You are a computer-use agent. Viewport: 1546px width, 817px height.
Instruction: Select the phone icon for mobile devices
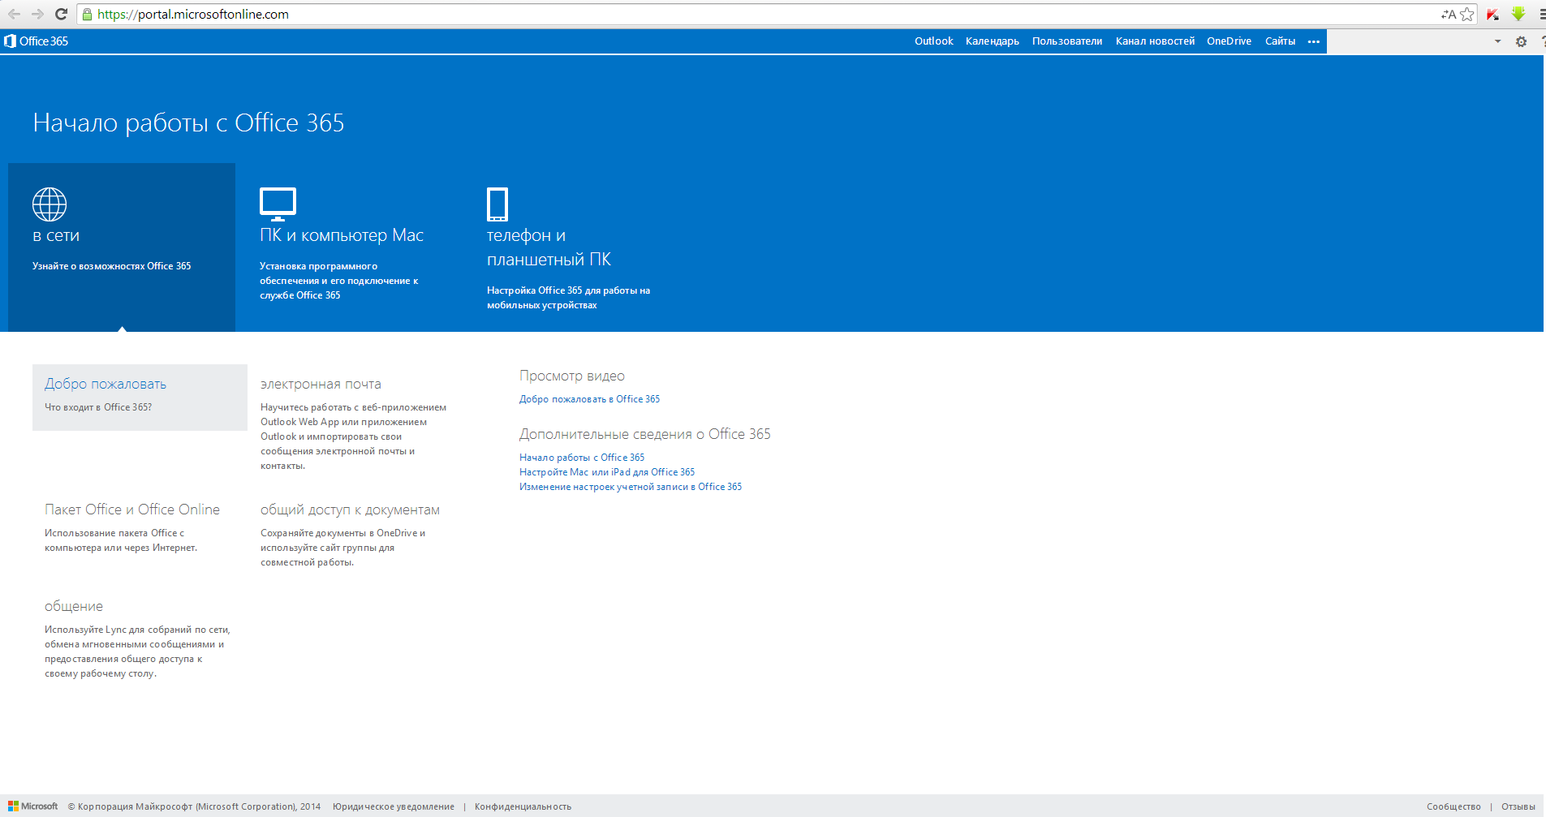[497, 204]
